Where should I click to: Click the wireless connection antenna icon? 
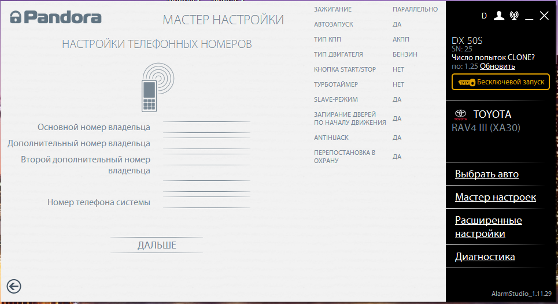tap(514, 16)
